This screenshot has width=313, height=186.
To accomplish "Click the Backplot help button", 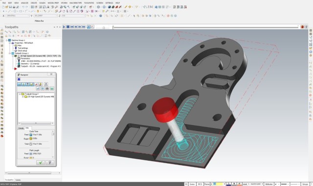I will [x=50, y=163].
